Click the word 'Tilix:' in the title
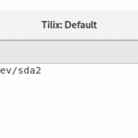The width and height of the screenshot is (138, 138). (x=52, y=25)
